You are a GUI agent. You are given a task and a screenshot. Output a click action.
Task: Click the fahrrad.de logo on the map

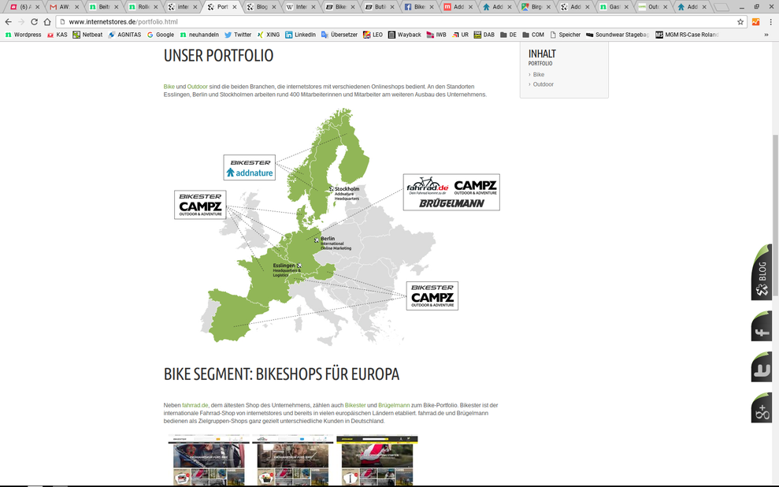pyautogui.click(x=427, y=185)
